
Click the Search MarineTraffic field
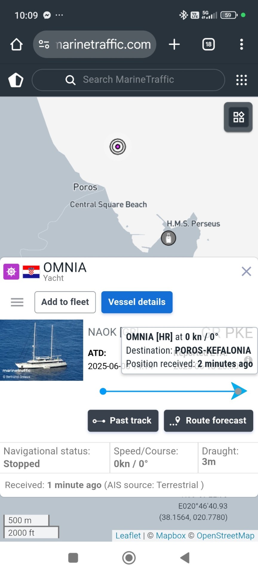128,80
